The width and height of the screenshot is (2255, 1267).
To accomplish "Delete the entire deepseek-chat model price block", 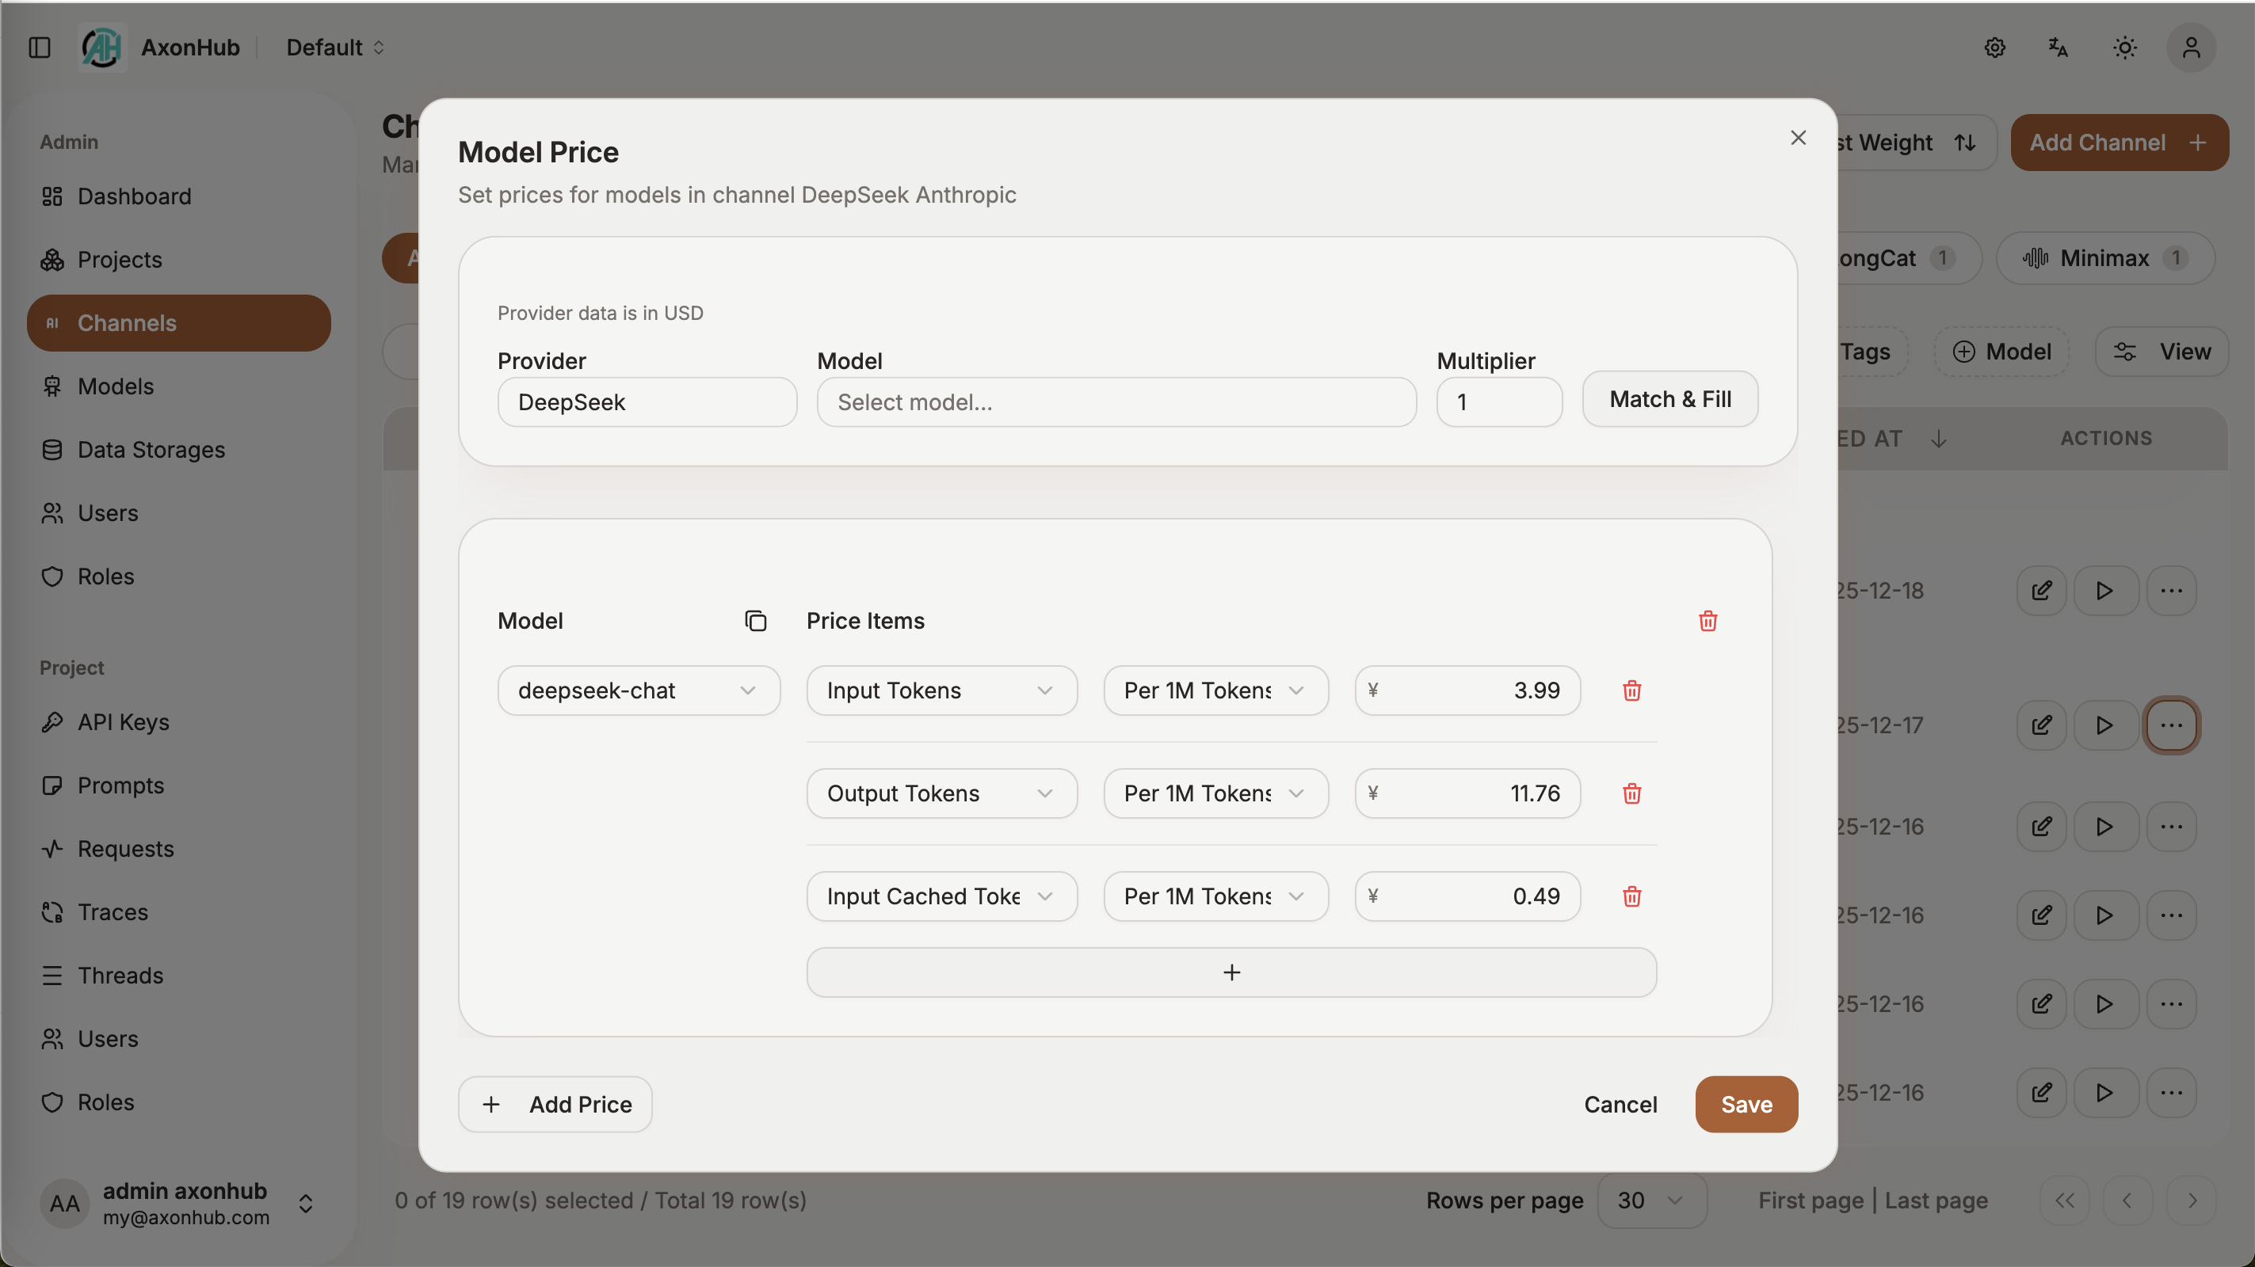I will pyautogui.click(x=1707, y=620).
